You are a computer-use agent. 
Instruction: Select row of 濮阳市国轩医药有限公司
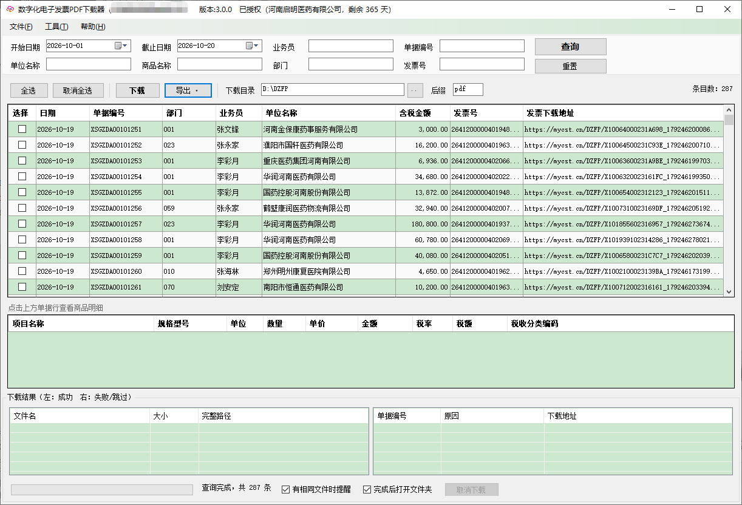(x=366, y=145)
